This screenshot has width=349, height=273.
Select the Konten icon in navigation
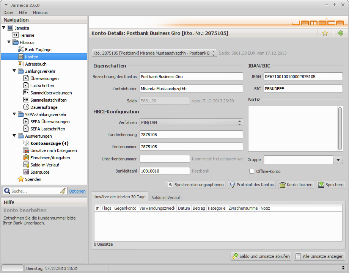point(21,57)
